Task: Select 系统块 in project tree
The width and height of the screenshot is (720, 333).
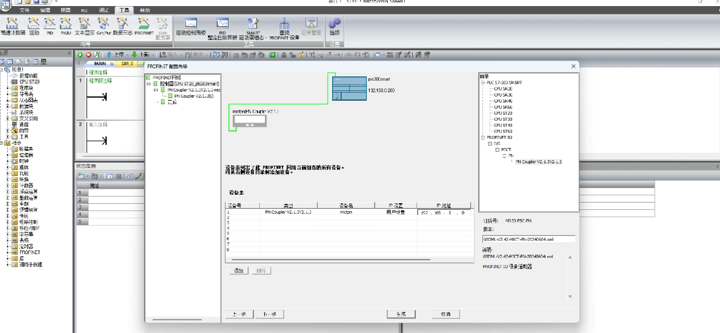Action: [x=25, y=112]
